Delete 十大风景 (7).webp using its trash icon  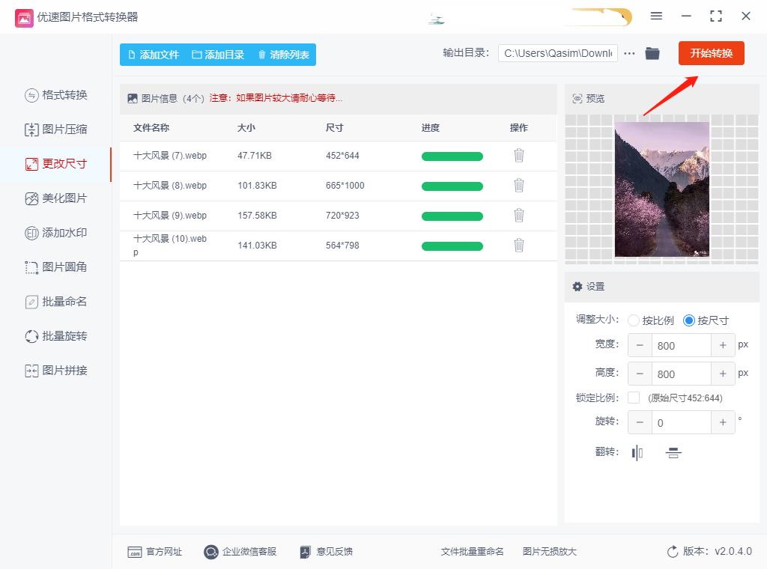(x=519, y=156)
